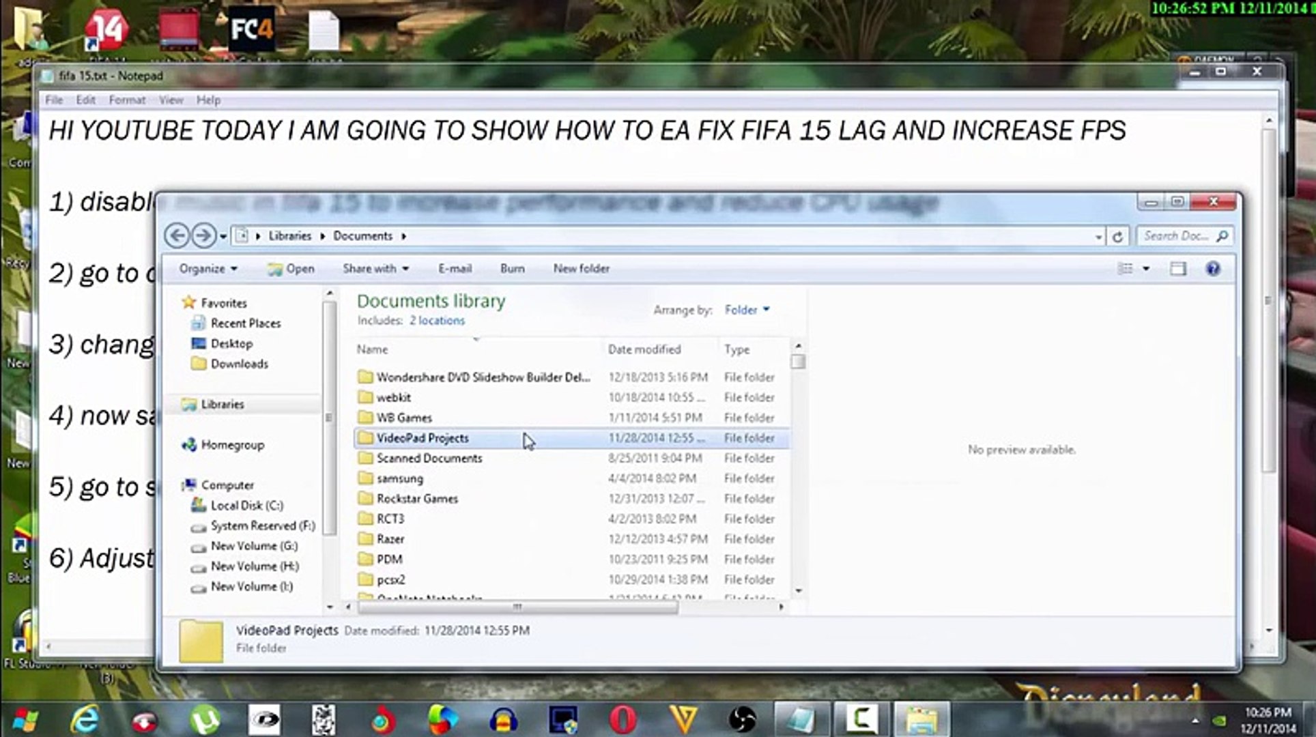Image resolution: width=1316 pixels, height=737 pixels.
Task: Click the New folder button
Action: click(x=581, y=269)
